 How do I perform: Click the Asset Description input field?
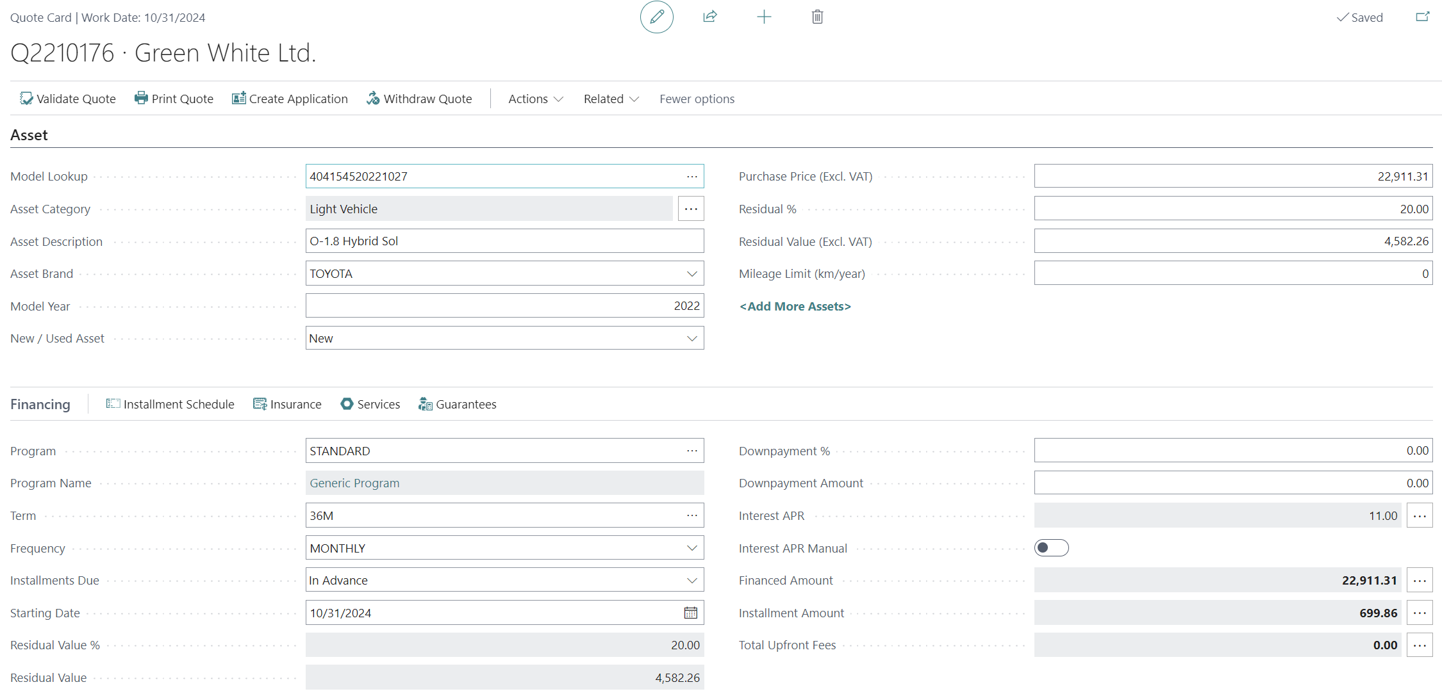tap(504, 241)
